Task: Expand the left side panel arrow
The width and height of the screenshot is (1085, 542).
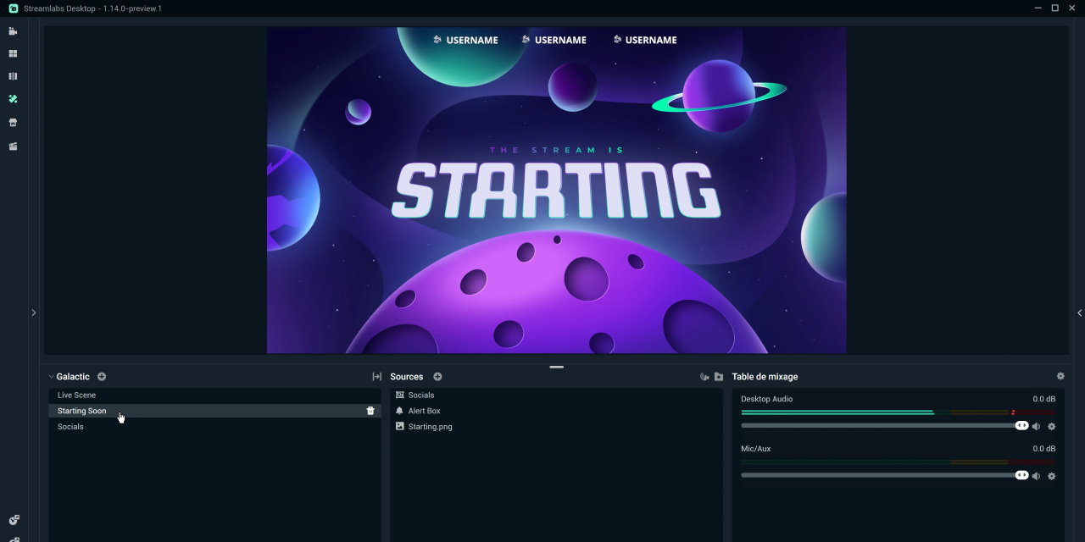Action: [34, 312]
